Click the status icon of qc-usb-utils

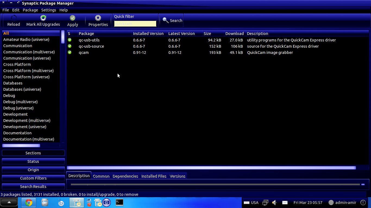click(70, 40)
